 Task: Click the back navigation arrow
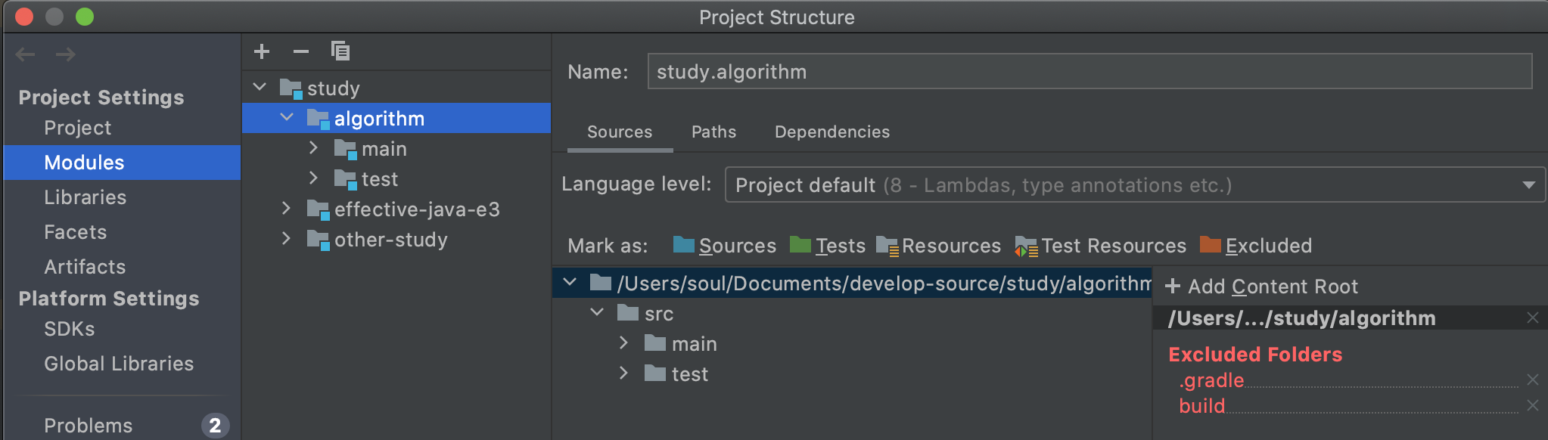pos(26,54)
